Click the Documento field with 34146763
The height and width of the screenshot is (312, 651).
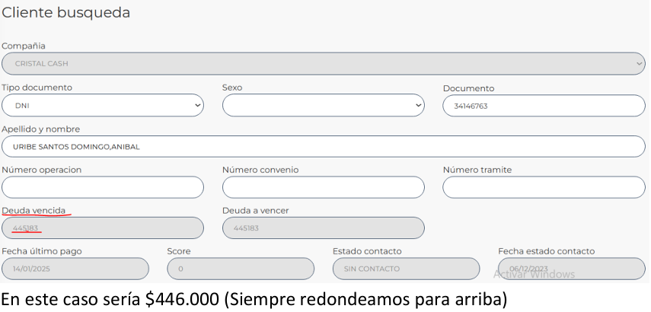coord(544,106)
